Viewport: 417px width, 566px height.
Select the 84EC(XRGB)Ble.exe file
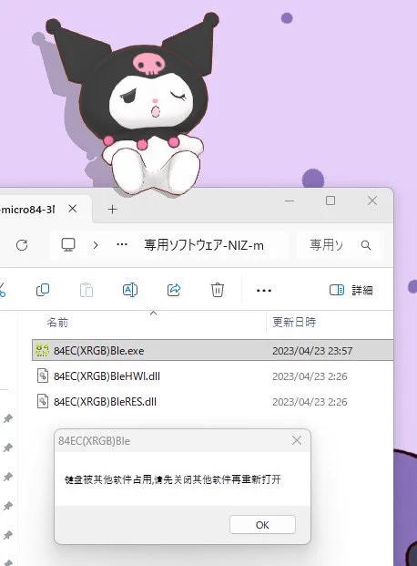pyautogui.click(x=212, y=350)
